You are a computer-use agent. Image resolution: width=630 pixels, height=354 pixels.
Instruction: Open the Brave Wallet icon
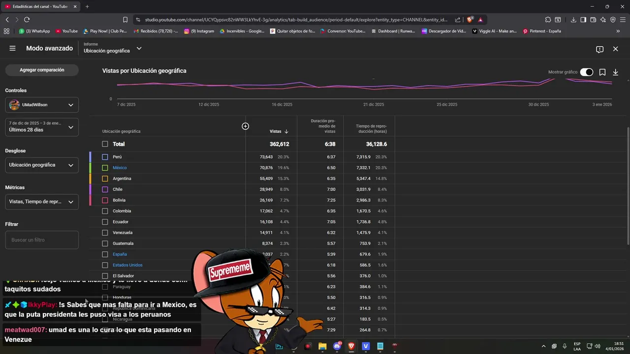(x=593, y=20)
